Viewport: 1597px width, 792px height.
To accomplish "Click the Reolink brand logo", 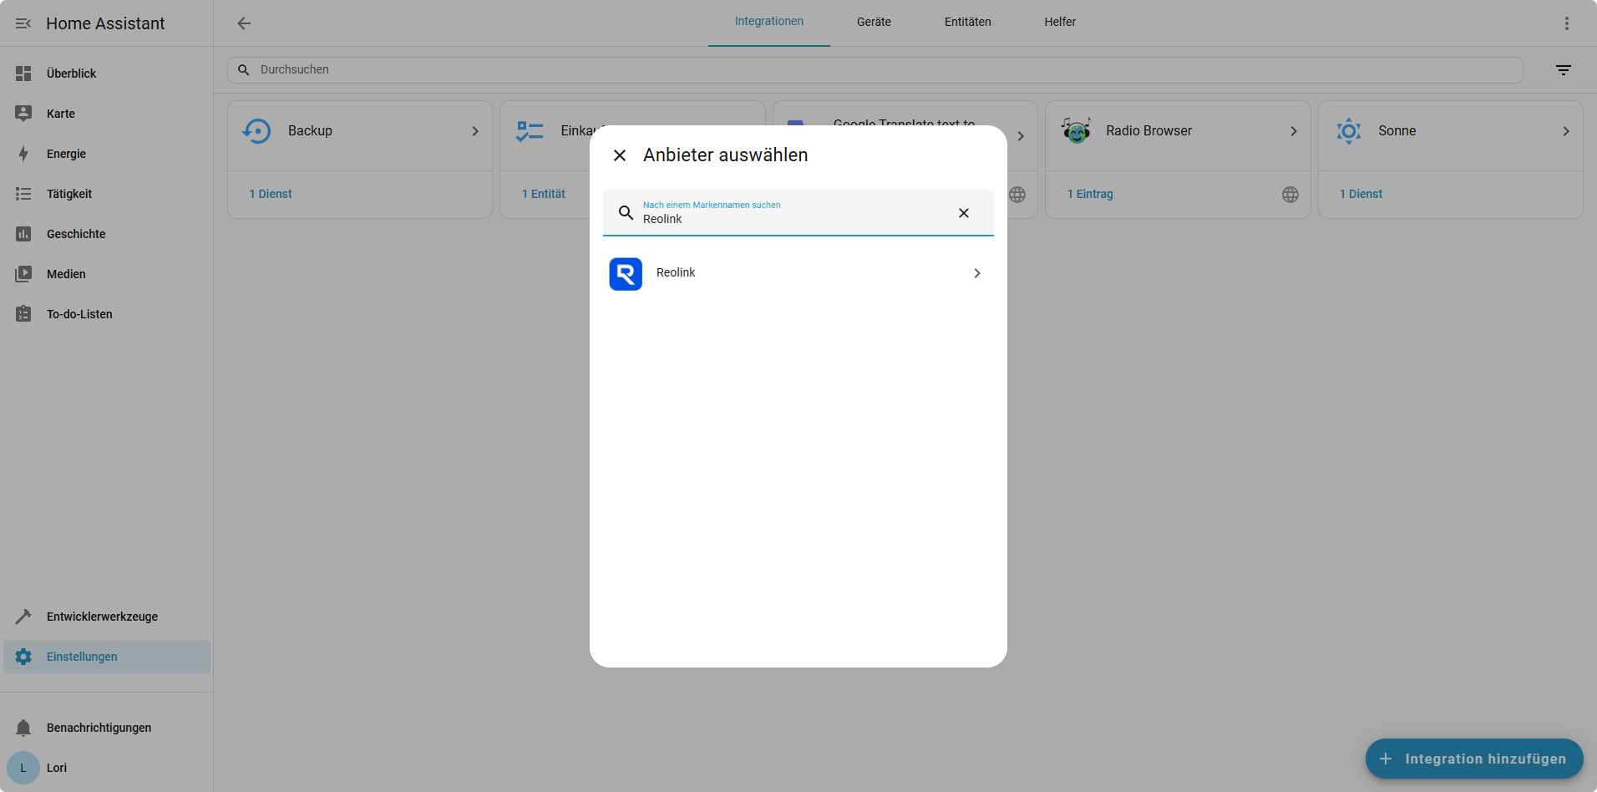I will (x=626, y=274).
